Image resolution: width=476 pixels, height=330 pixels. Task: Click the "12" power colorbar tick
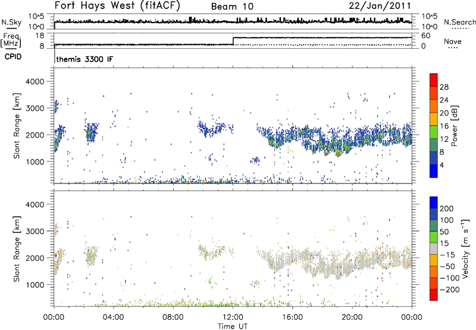coord(444,139)
